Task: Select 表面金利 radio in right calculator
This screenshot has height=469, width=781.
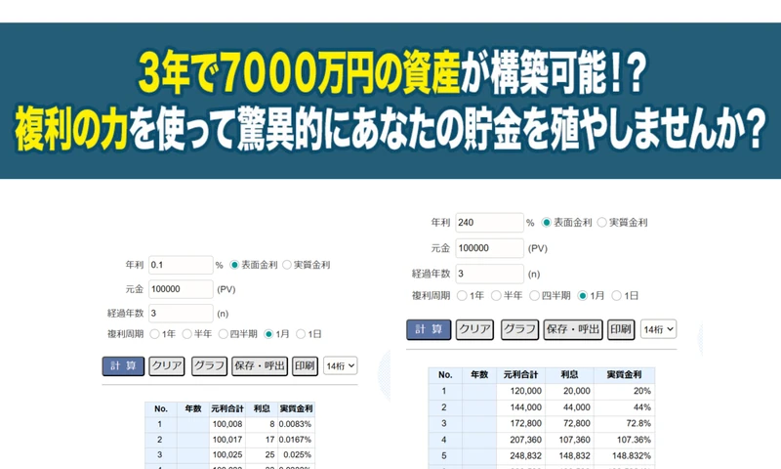Action: click(x=547, y=223)
